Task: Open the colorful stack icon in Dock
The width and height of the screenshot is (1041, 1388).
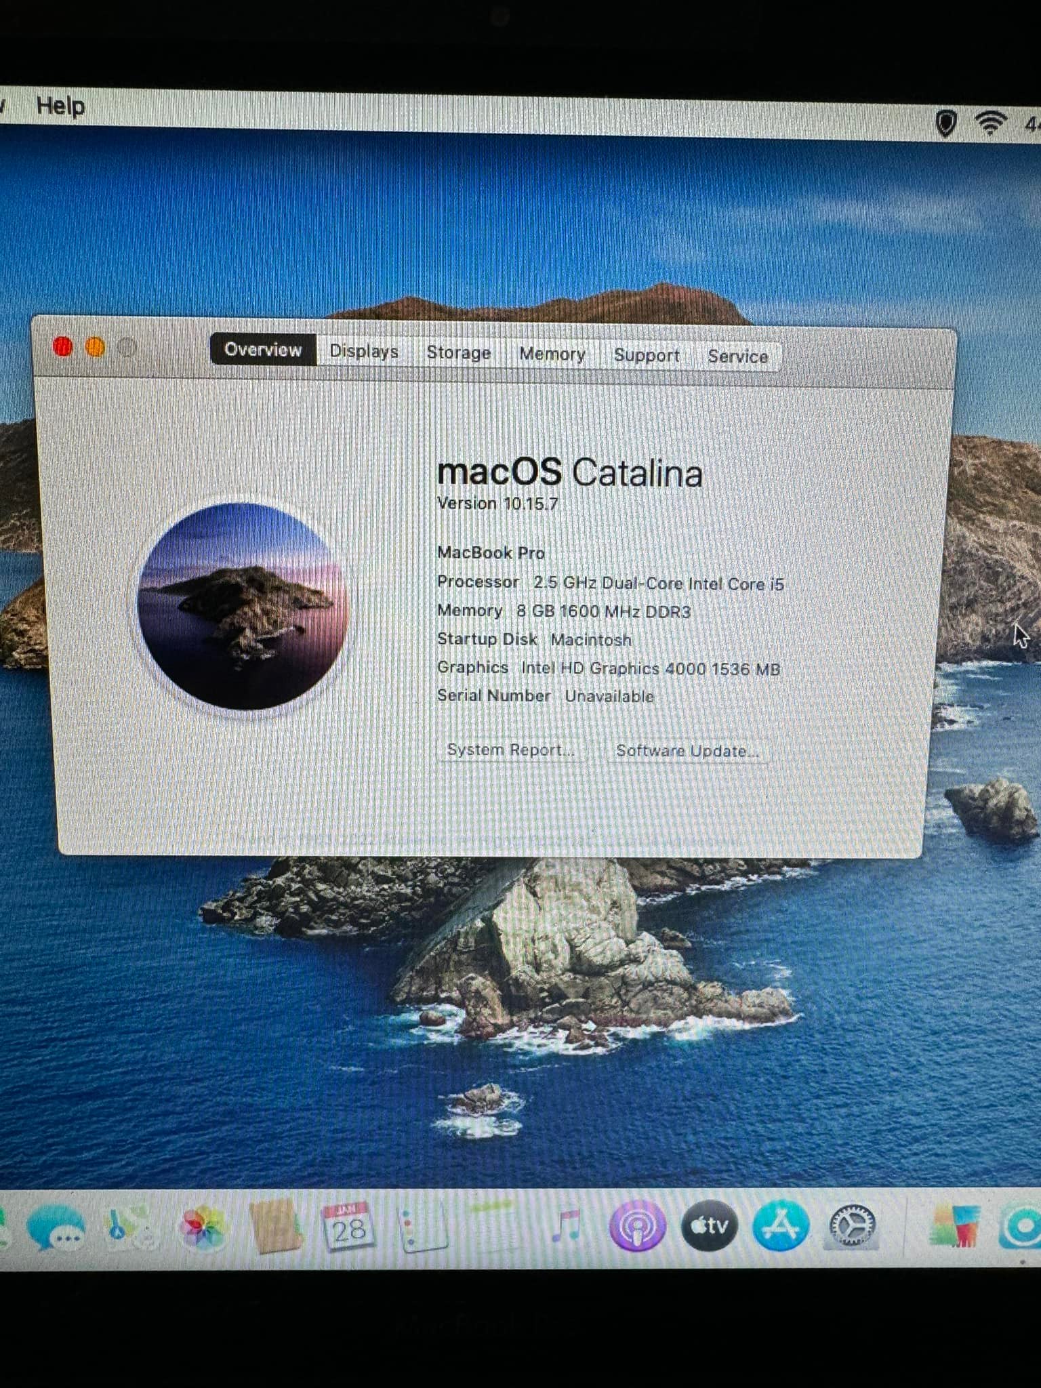Action: tap(956, 1225)
